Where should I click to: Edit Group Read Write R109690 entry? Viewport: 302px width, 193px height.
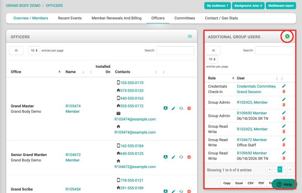284,153
